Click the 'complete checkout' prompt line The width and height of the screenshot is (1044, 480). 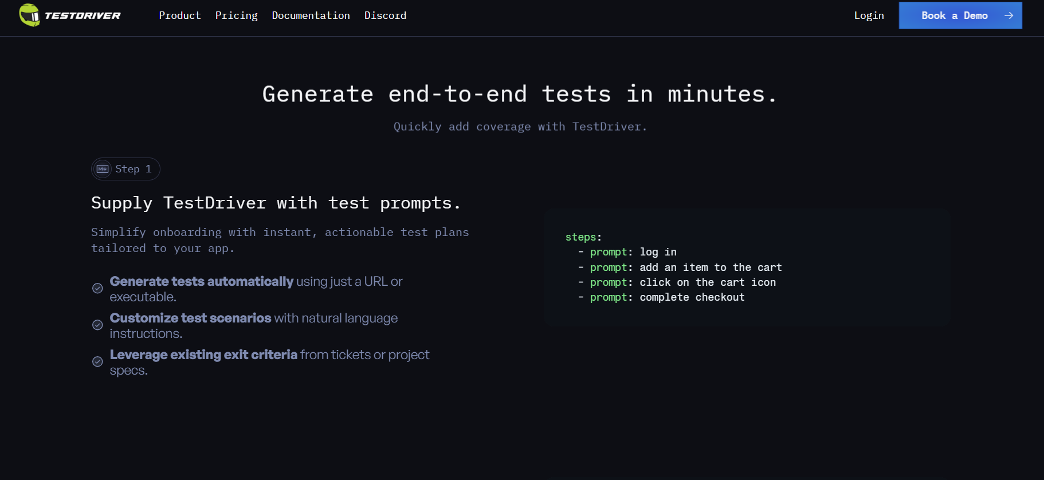pyautogui.click(x=661, y=297)
